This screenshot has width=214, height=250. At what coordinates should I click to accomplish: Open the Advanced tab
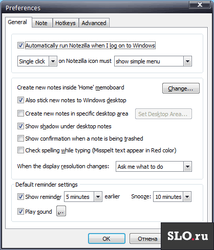tap(94, 23)
